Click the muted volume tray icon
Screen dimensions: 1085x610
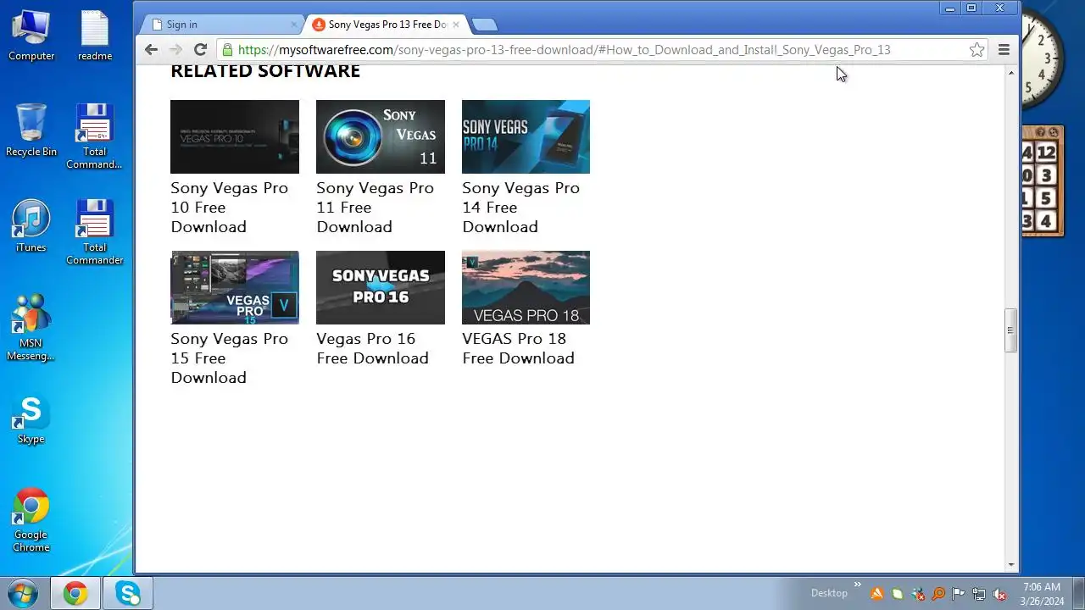click(x=999, y=594)
